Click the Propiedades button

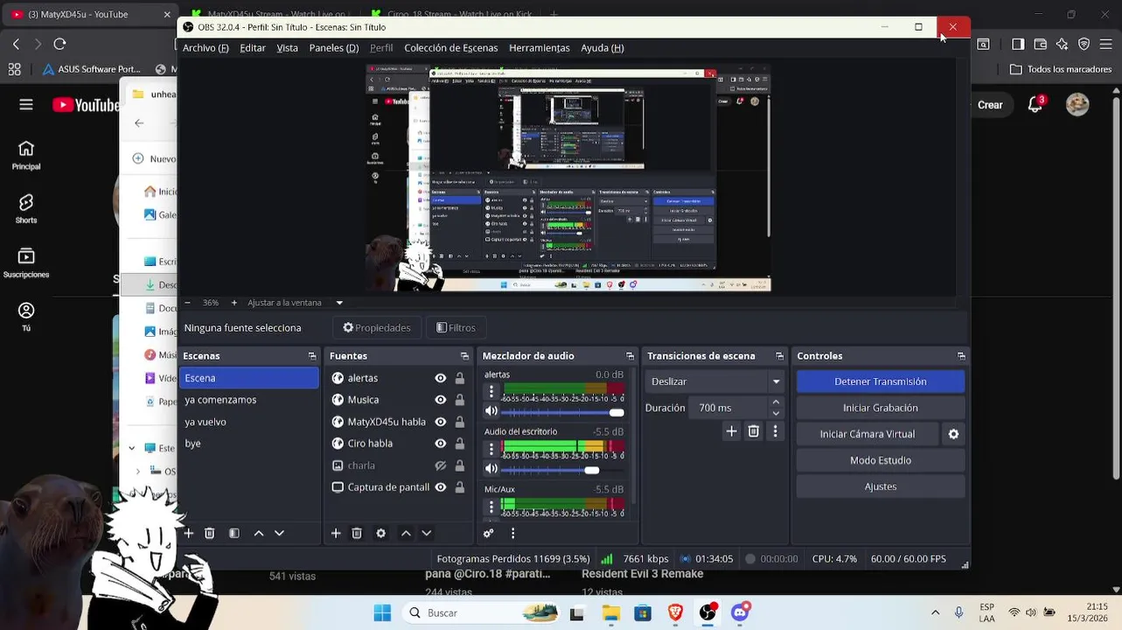(377, 328)
